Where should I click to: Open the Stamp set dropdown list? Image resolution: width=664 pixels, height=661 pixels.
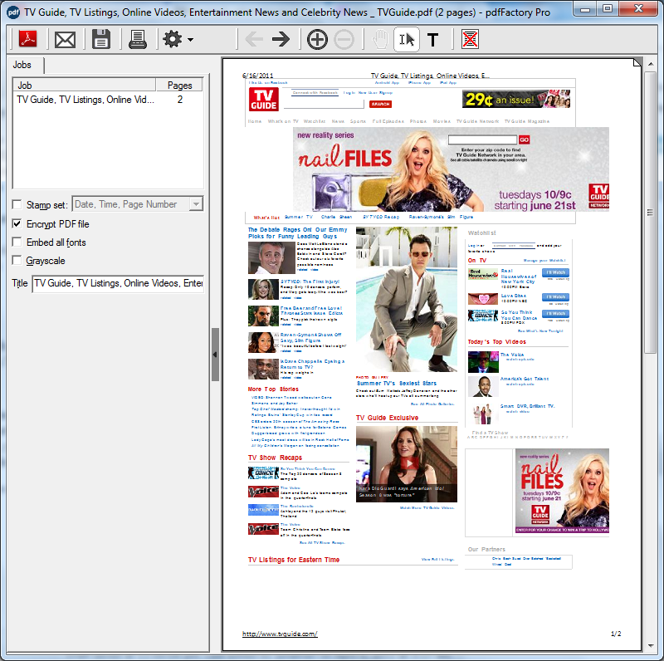(x=196, y=204)
